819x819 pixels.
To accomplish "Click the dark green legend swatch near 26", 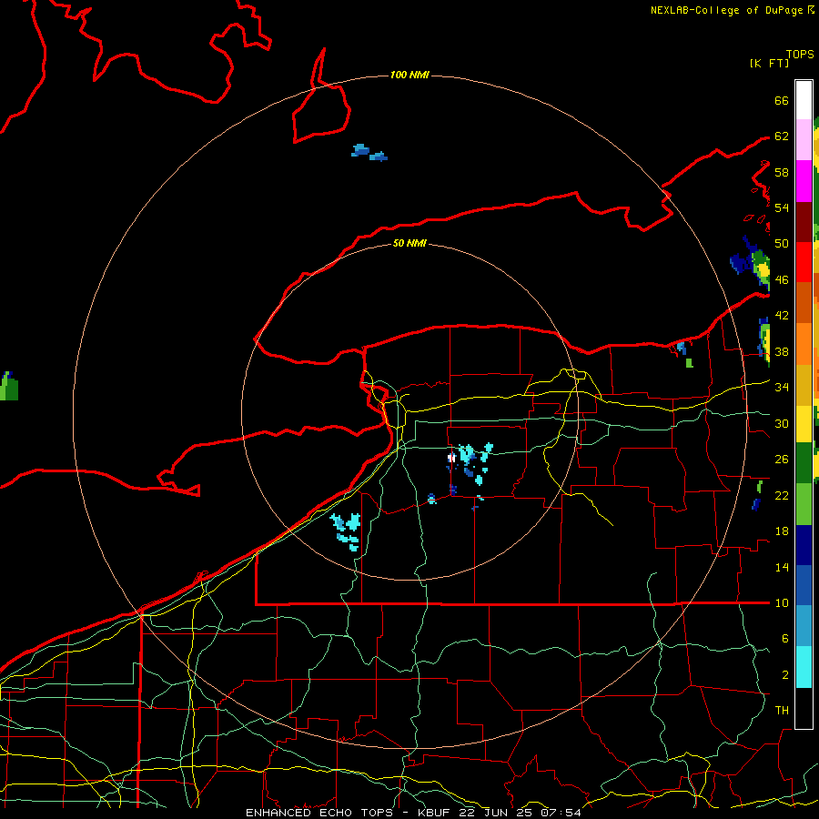I will pyautogui.click(x=804, y=463).
